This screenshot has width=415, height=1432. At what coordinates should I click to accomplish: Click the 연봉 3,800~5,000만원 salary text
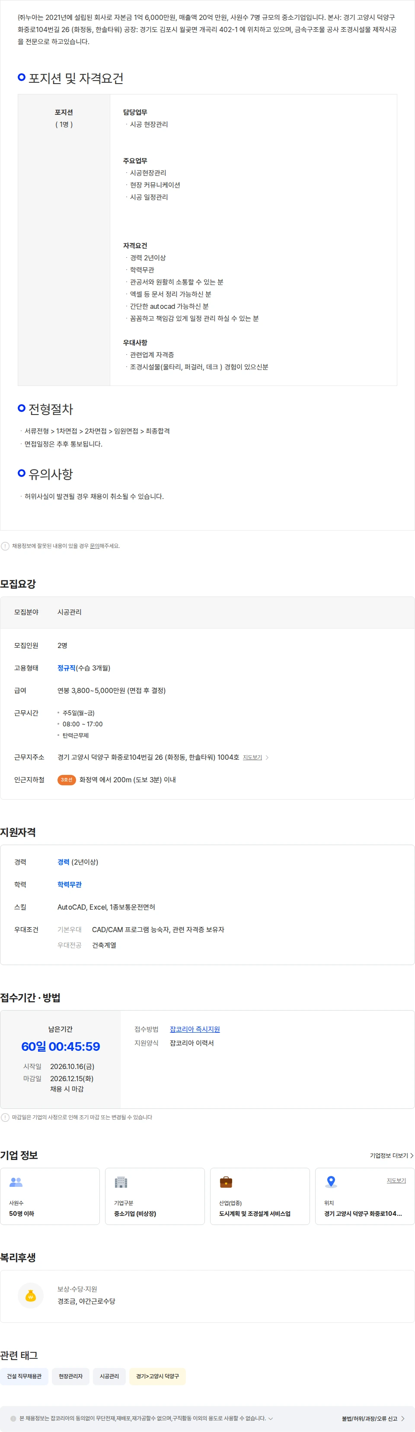tap(112, 690)
